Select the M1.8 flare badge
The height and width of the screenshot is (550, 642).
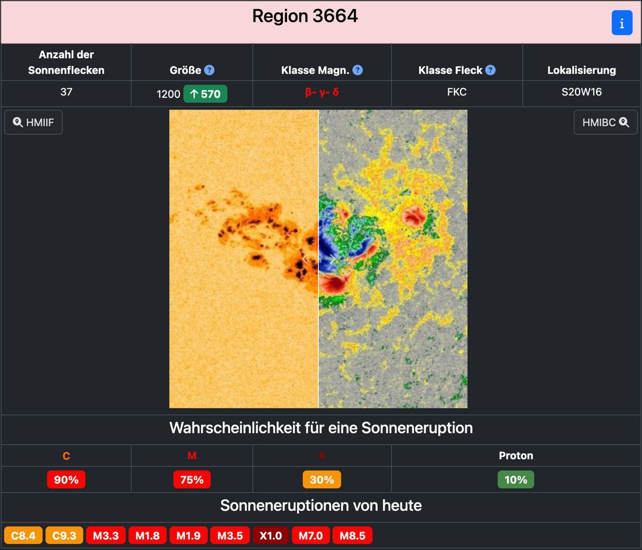click(147, 535)
